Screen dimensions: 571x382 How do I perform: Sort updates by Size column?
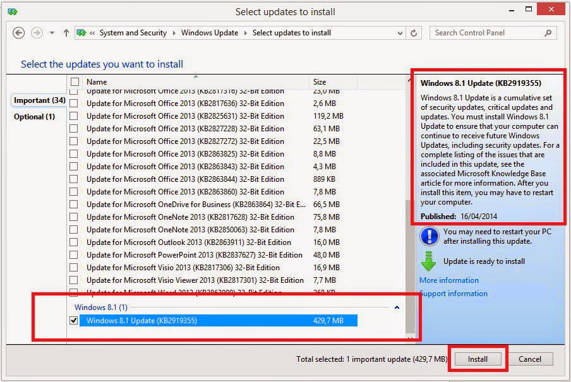point(333,82)
